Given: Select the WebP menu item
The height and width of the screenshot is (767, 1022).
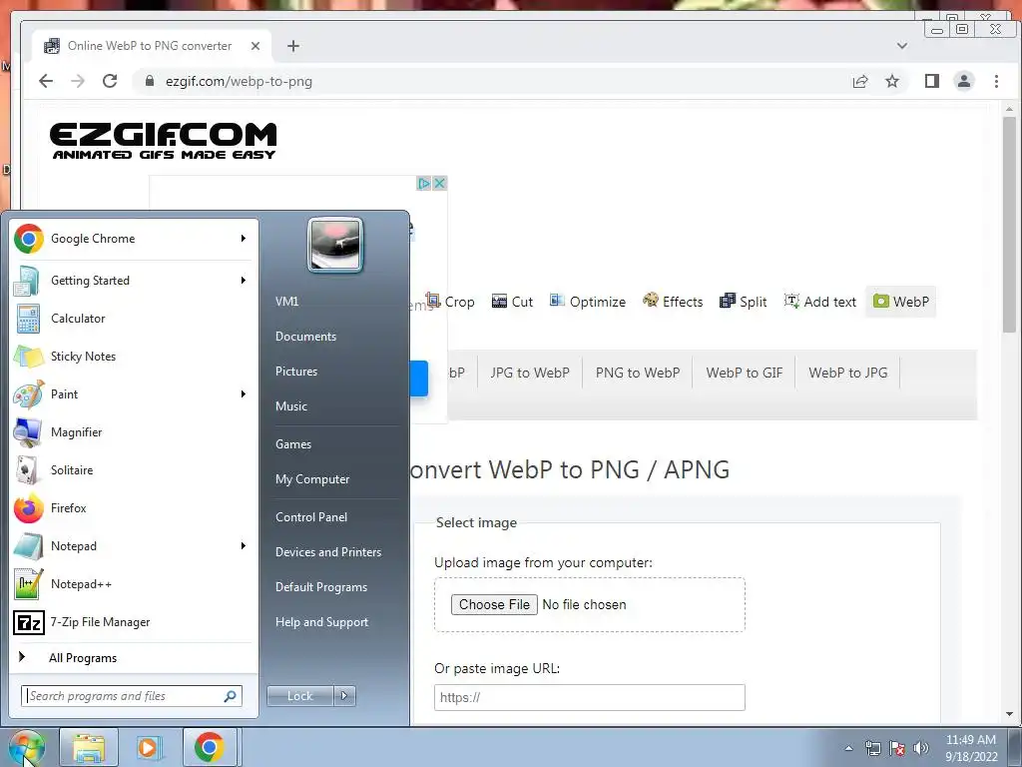Looking at the screenshot, I should (901, 302).
